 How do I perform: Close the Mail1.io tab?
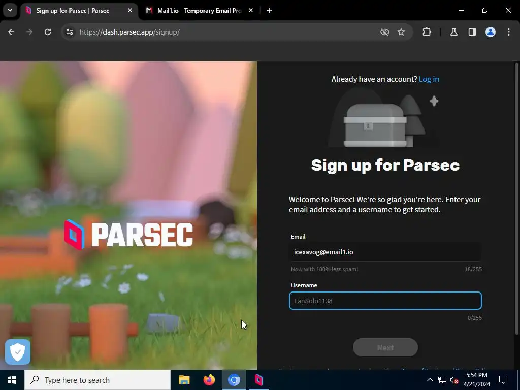pyautogui.click(x=251, y=11)
